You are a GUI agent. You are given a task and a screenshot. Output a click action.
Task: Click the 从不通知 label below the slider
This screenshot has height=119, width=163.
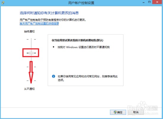(29, 89)
